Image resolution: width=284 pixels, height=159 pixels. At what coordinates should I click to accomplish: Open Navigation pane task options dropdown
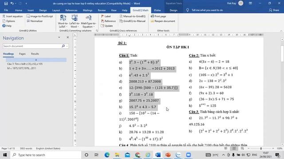point(59,37)
